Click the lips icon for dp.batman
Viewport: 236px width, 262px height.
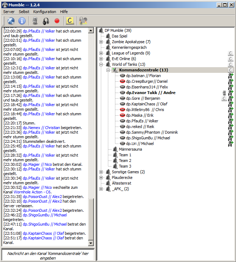coord(122,76)
